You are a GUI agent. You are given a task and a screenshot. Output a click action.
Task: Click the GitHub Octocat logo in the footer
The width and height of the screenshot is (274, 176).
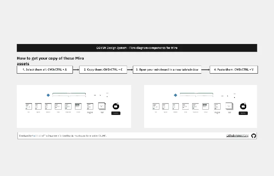point(253,136)
